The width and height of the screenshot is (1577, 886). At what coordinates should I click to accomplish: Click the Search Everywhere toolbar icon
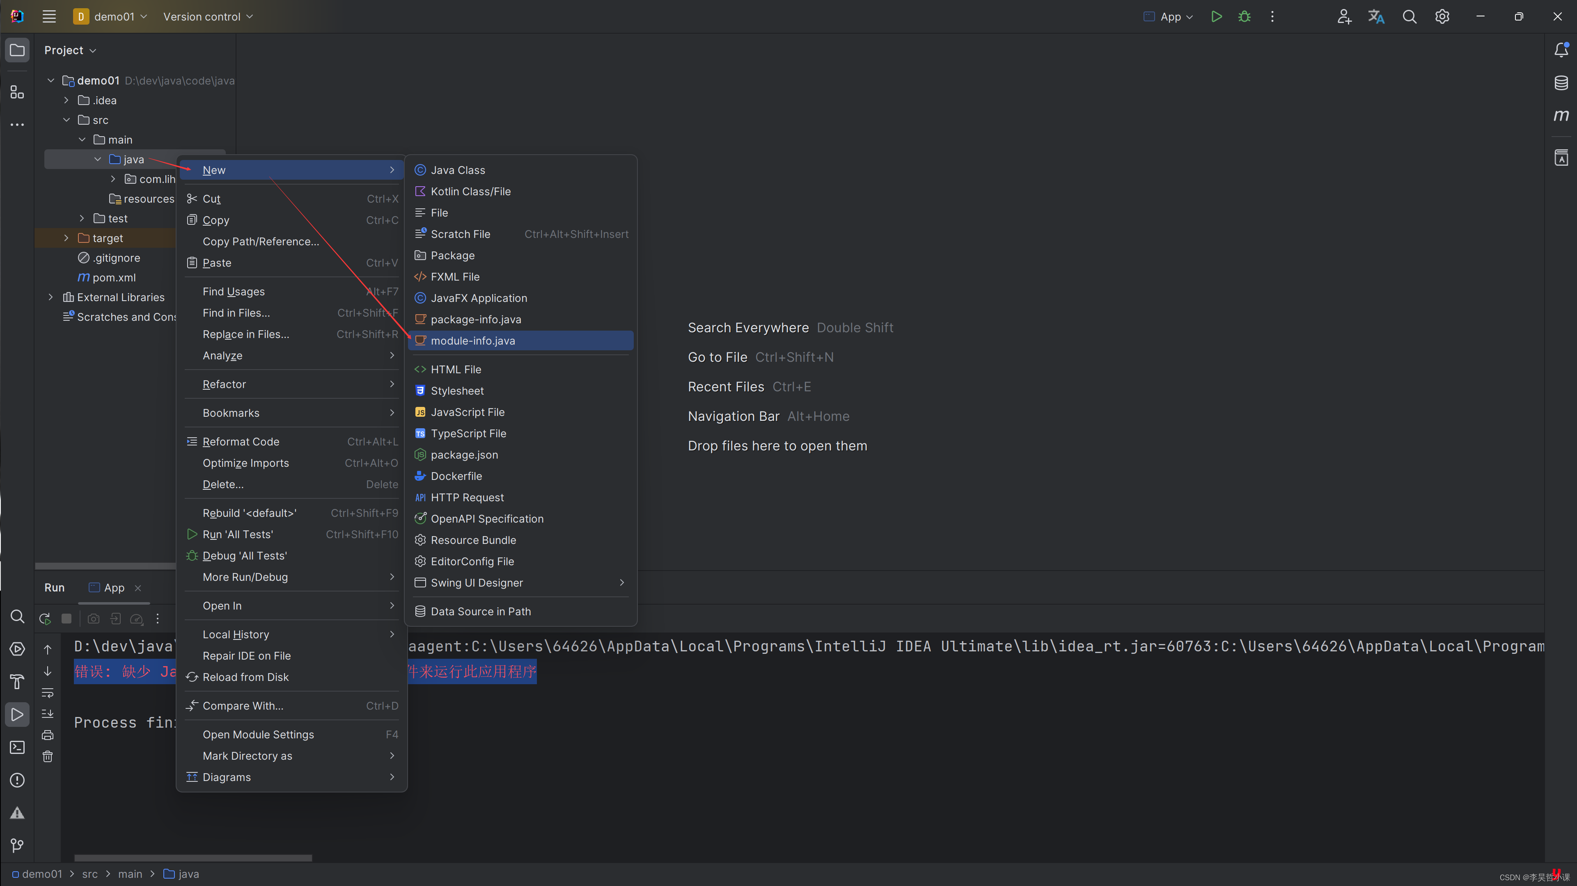[1409, 16]
